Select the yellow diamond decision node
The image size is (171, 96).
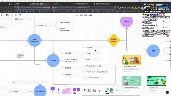pos(114,40)
